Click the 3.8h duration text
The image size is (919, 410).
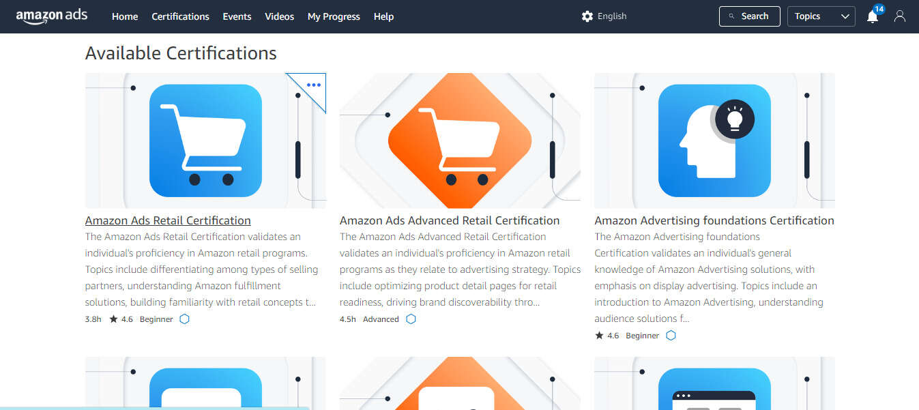coord(93,319)
